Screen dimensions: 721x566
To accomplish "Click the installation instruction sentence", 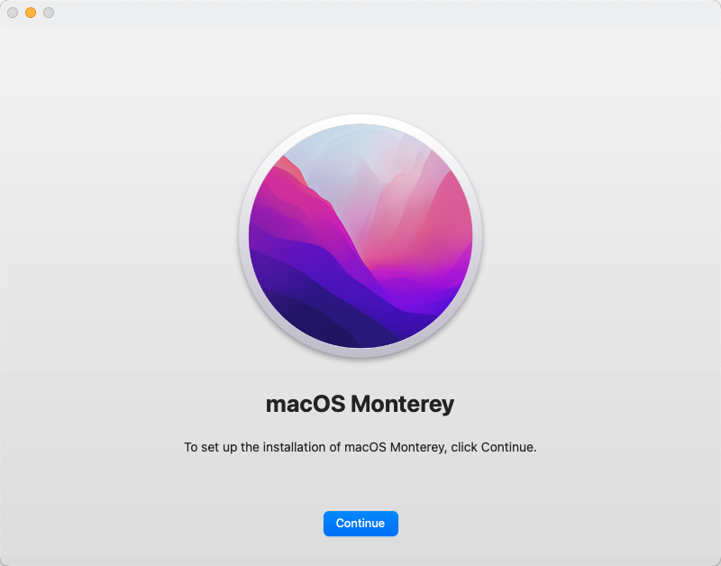I will (x=360, y=447).
